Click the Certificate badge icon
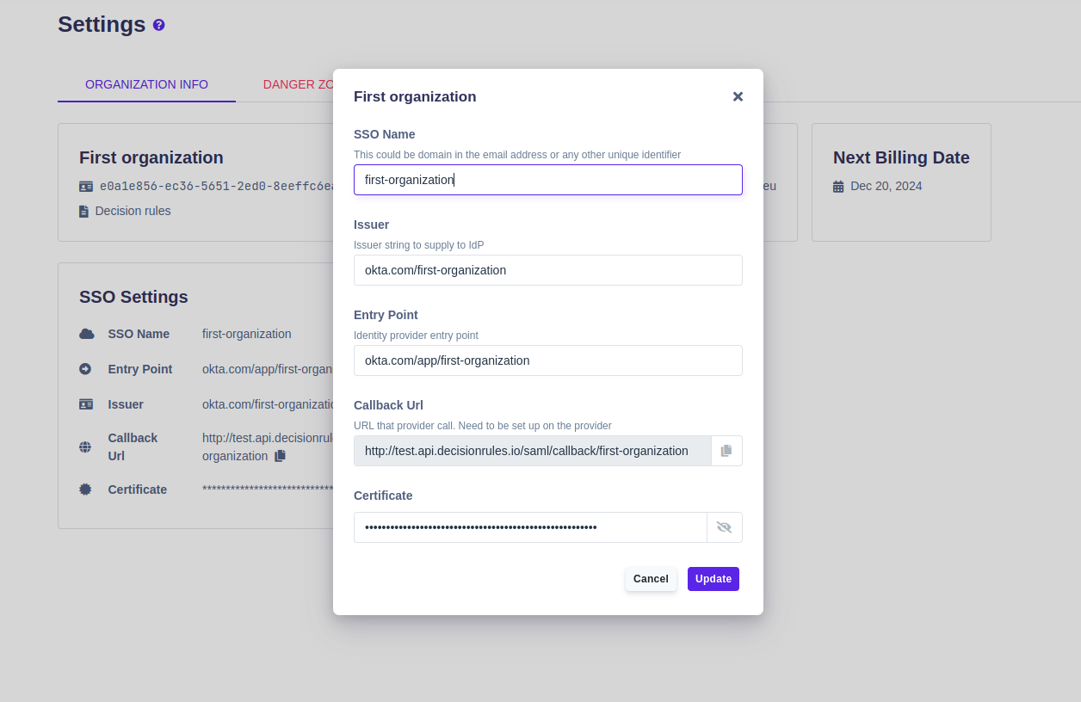 click(x=85, y=490)
